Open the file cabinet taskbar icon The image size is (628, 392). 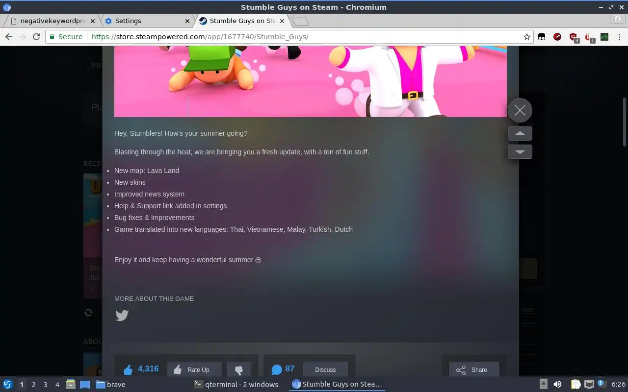tap(71, 384)
